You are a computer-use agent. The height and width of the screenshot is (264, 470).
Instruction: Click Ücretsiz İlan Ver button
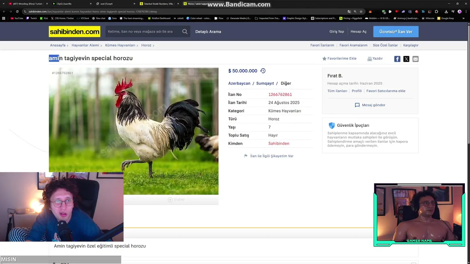tap(396, 32)
